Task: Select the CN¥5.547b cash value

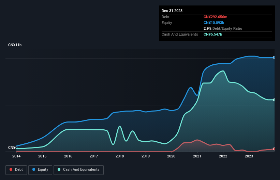Action: click(213, 34)
